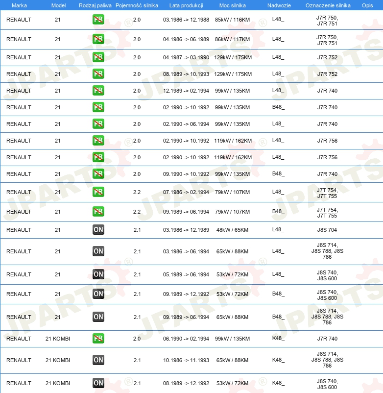Click petrol icon in row dated 02.1990 -> 06.1994
Viewport: 383px width, 393px height.
point(98,124)
